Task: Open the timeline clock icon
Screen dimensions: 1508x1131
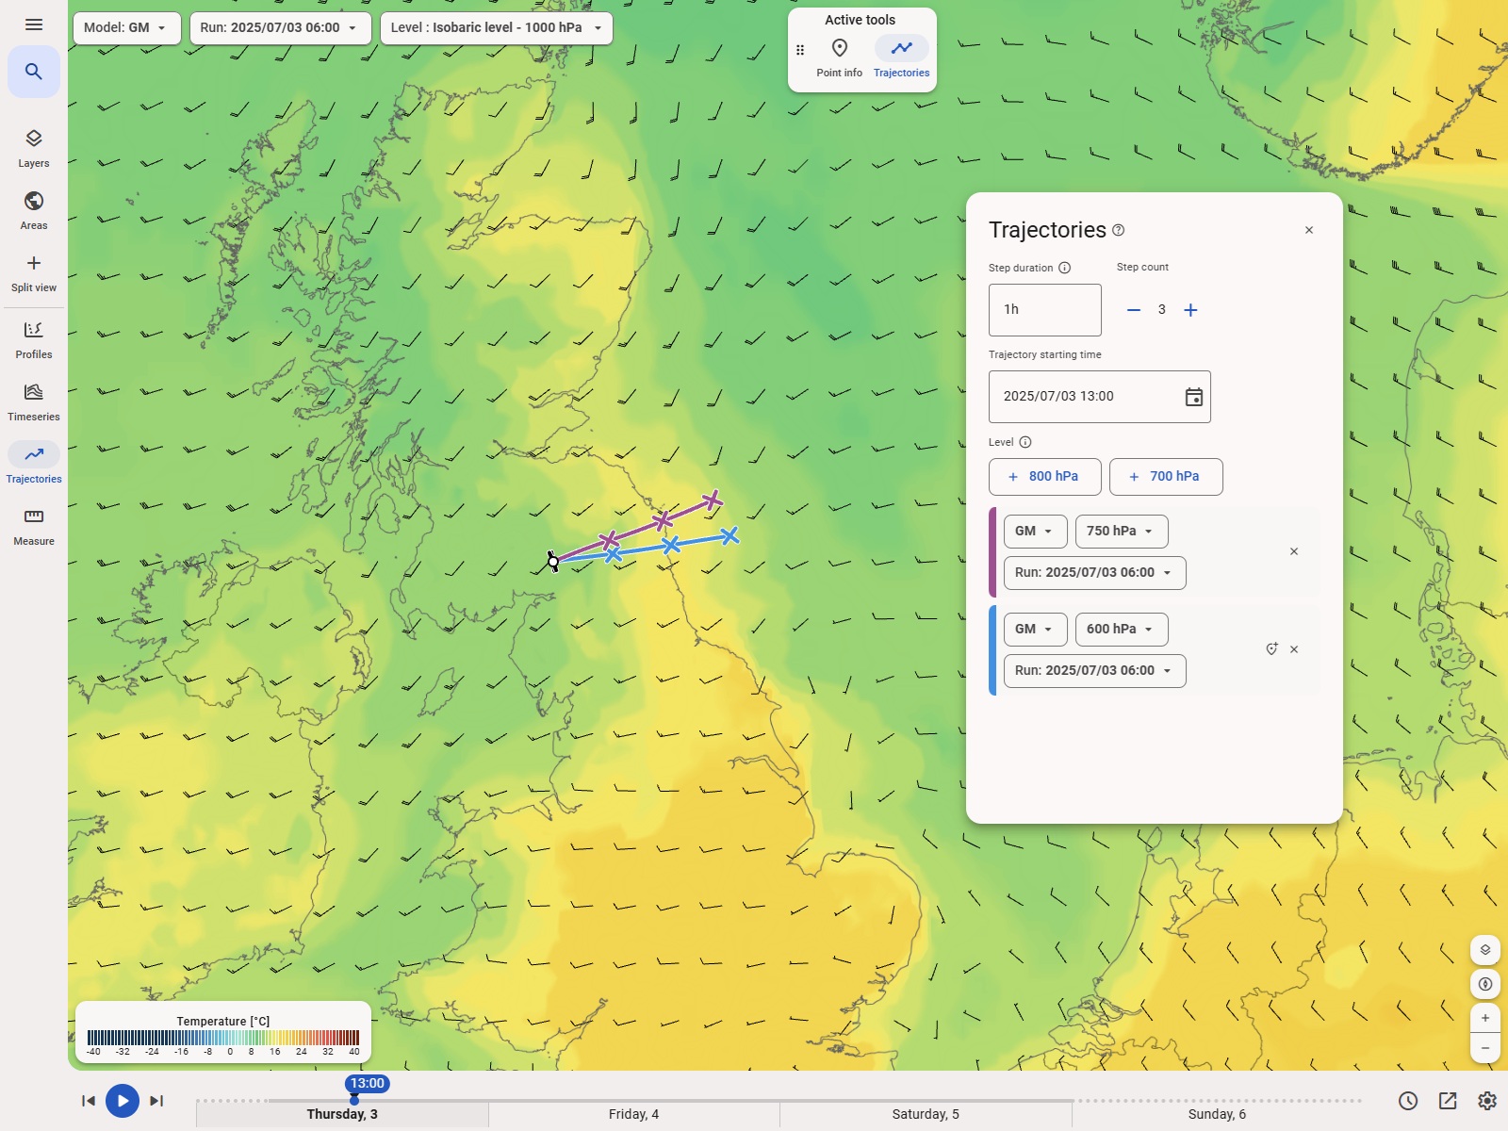Action: (x=1408, y=1101)
